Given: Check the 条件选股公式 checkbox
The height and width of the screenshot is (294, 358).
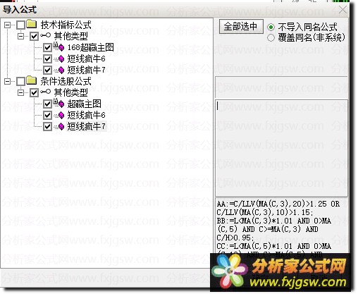Looking at the screenshot, I should [x=20, y=81].
